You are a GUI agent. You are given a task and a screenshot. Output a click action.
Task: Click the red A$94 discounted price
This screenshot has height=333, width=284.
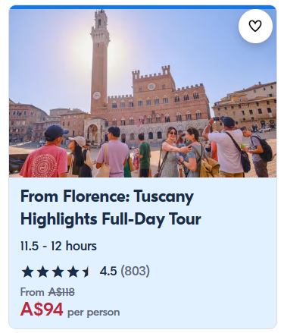click(42, 309)
